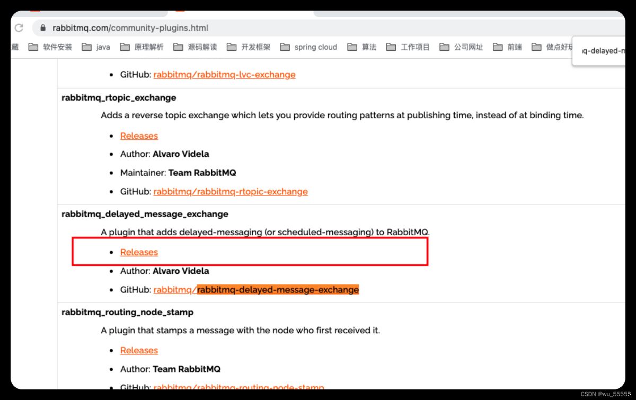Open Releases link under rabbitmq_rtopic_exchange
Screen dimensions: 636x400
click(139, 136)
